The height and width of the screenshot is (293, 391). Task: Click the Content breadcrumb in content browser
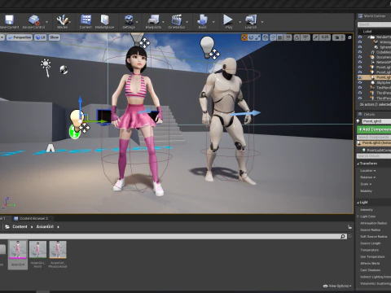click(x=20, y=227)
